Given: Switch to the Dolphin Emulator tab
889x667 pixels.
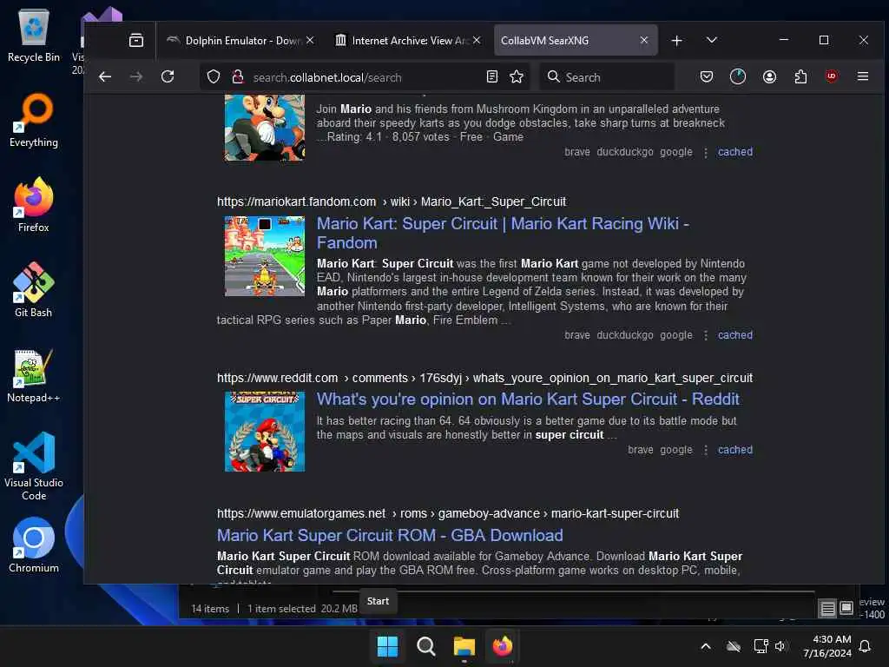Looking at the screenshot, I should click(240, 40).
